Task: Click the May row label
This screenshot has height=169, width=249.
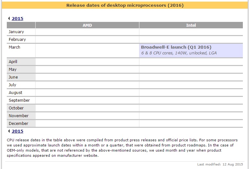Action: [13, 70]
